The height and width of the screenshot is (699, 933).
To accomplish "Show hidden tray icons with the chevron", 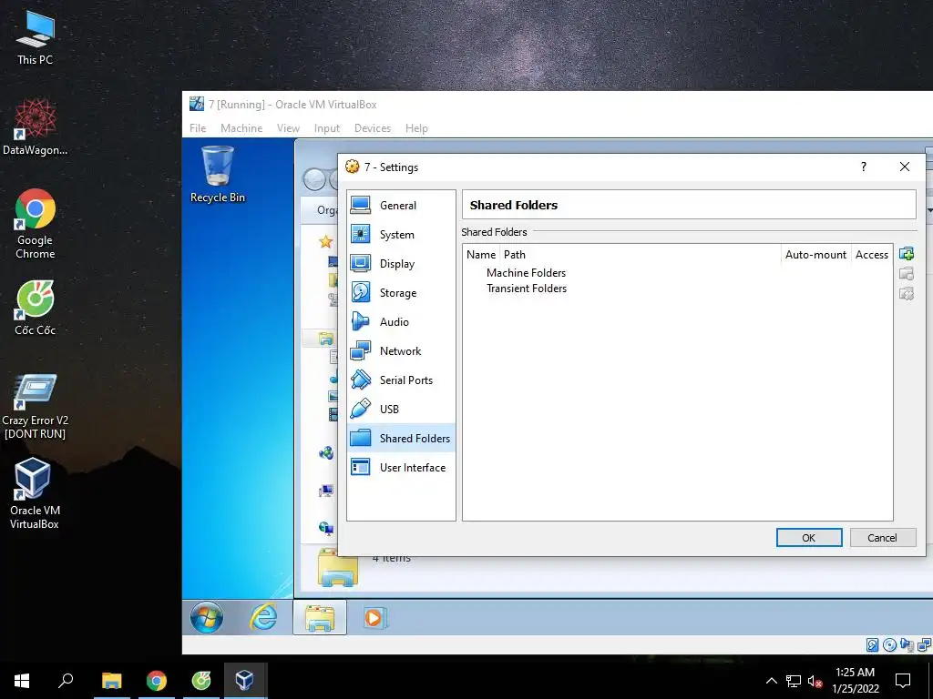I will coord(771,681).
